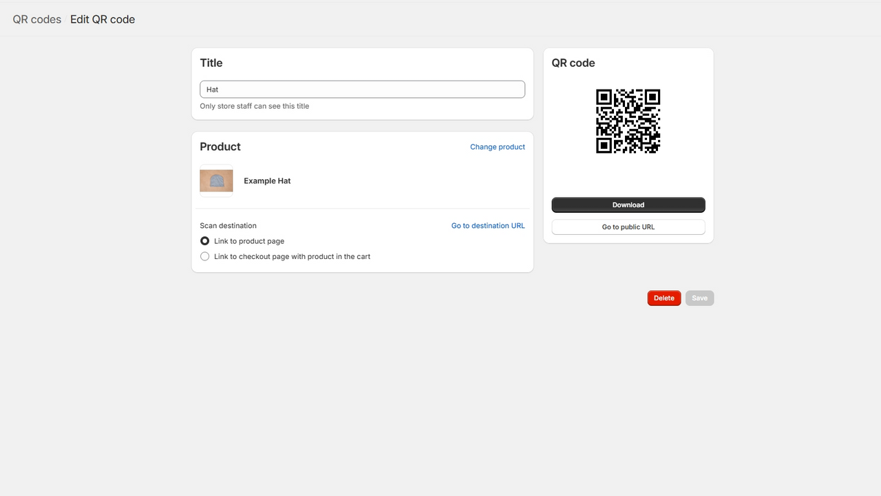The width and height of the screenshot is (881, 496).
Task: Go back to the QR codes breadcrumb
Action: (x=37, y=19)
